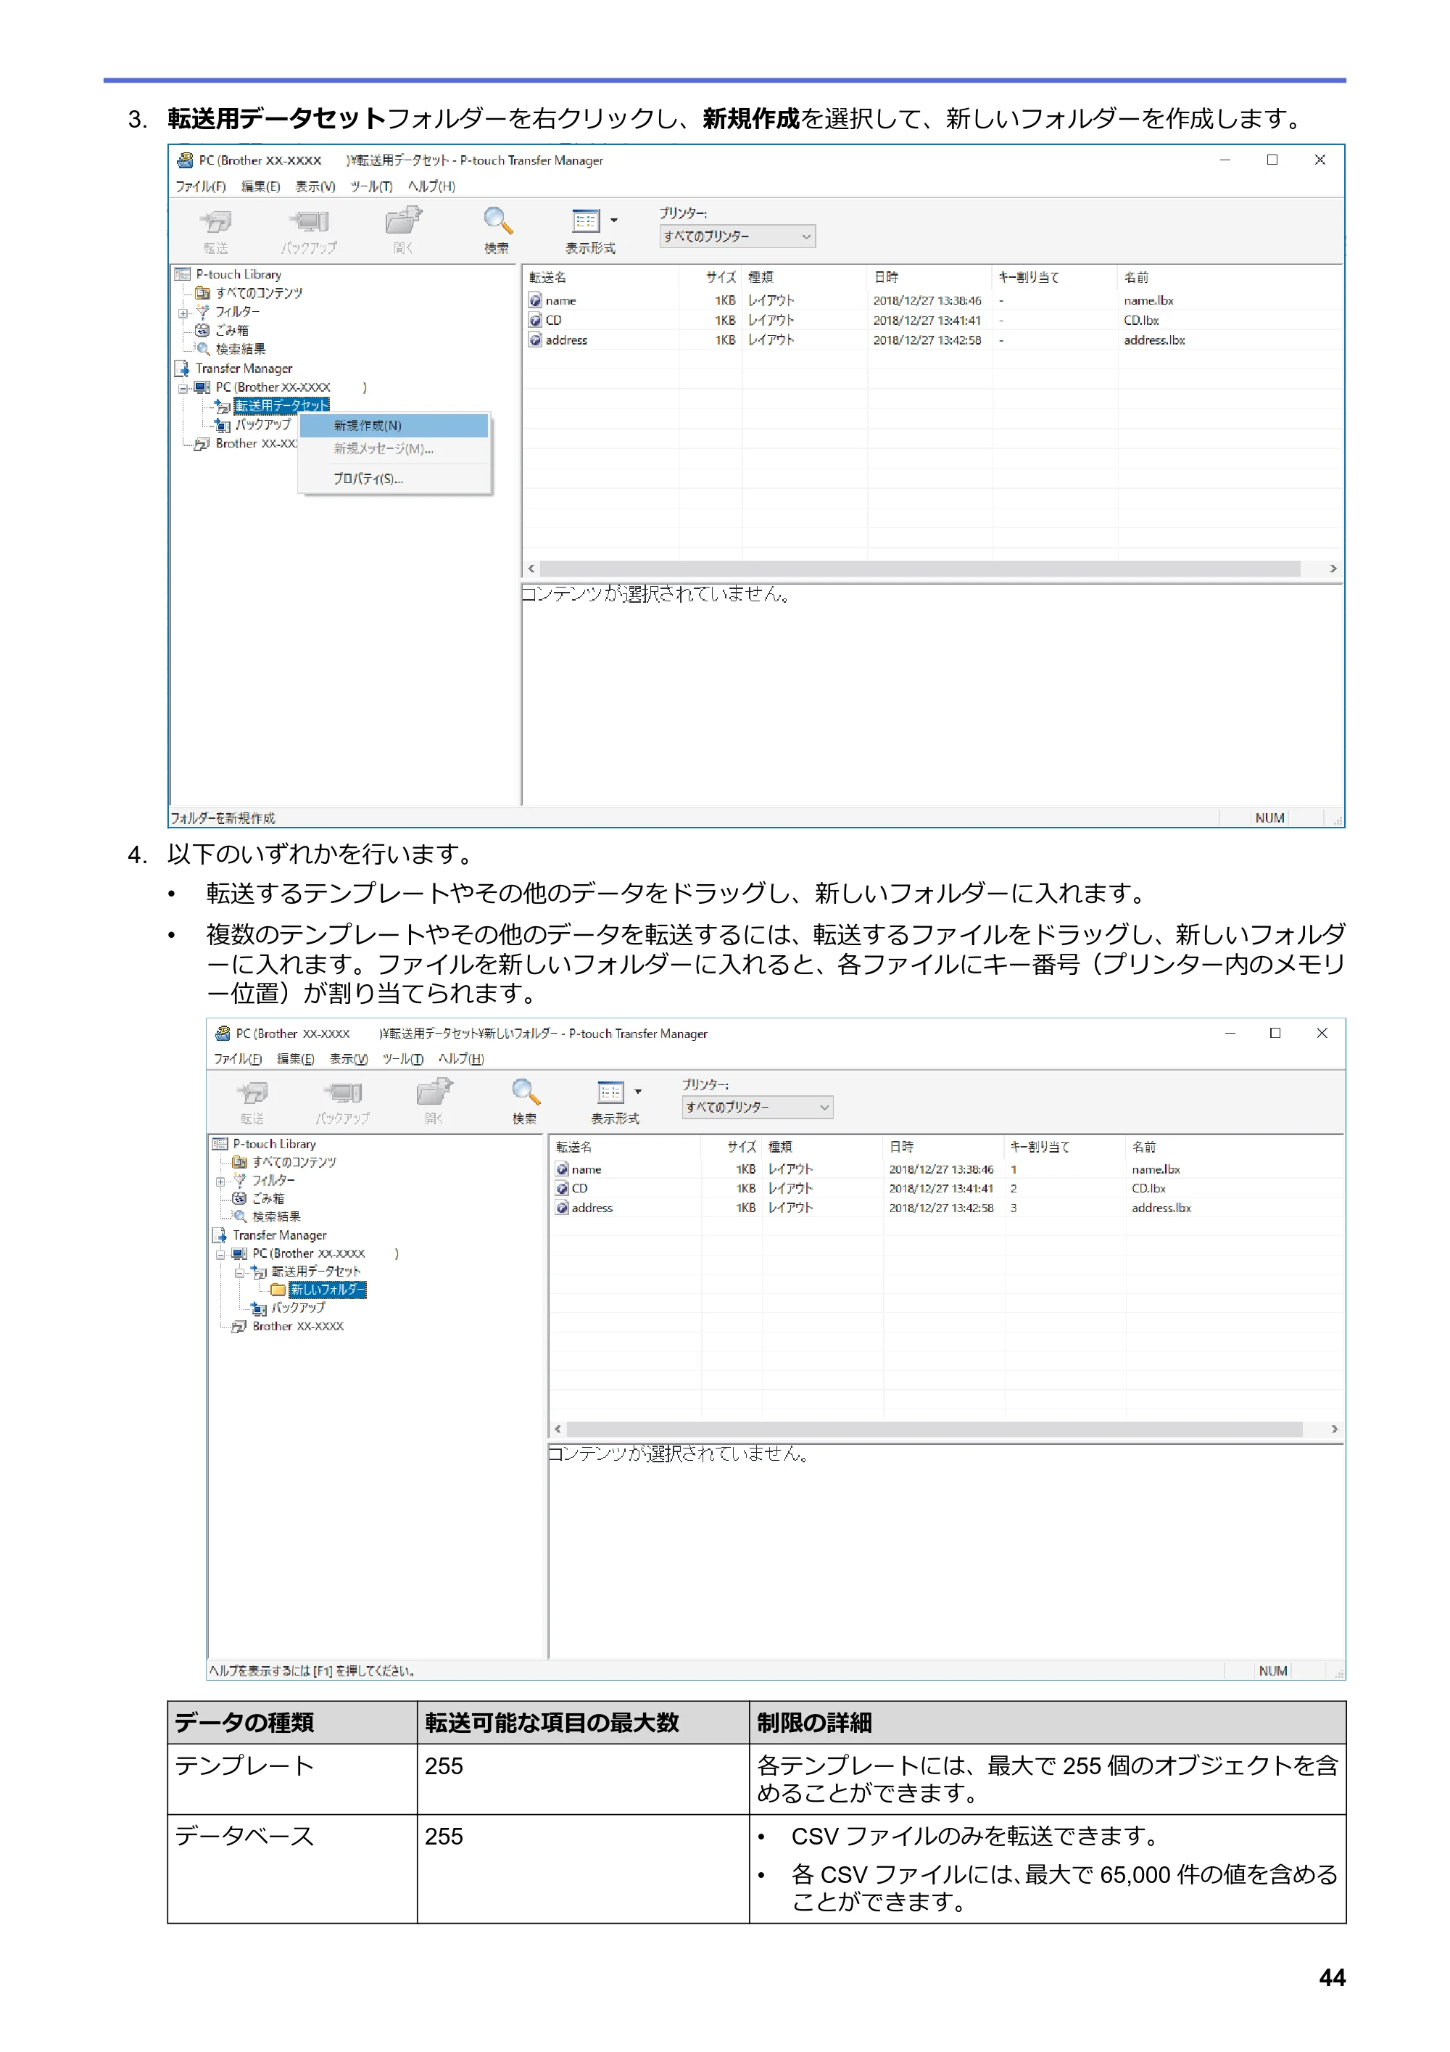
Task: Select the layout icon beside CD with key 2
Action: click(562, 1188)
